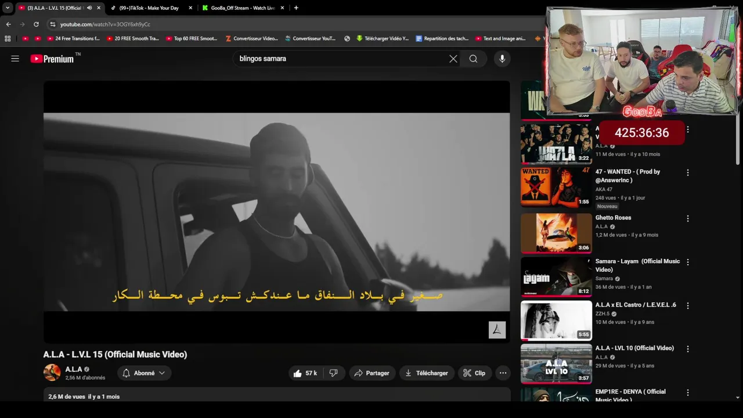Screen dimensions: 743x418
Task: Open bookmark 24 Free Transitions
Action: click(73, 38)
